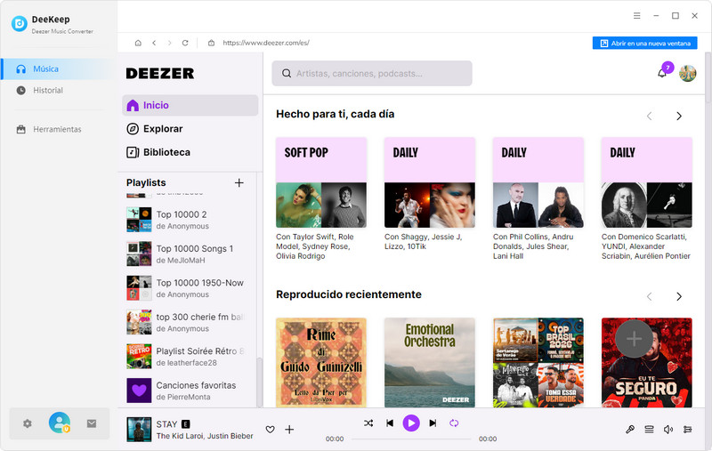This screenshot has height=451, width=712.
Task: Open the user profile avatar
Action: point(687,73)
